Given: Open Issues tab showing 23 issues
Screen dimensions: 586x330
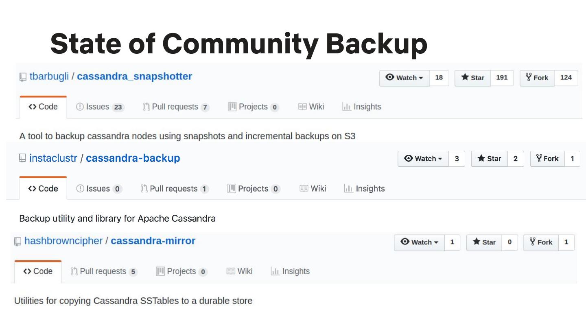Looking at the screenshot, I should coord(100,107).
